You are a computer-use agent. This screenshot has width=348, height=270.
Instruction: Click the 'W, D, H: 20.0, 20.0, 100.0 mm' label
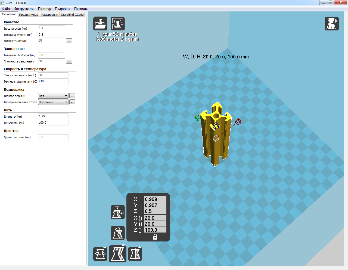tap(216, 57)
